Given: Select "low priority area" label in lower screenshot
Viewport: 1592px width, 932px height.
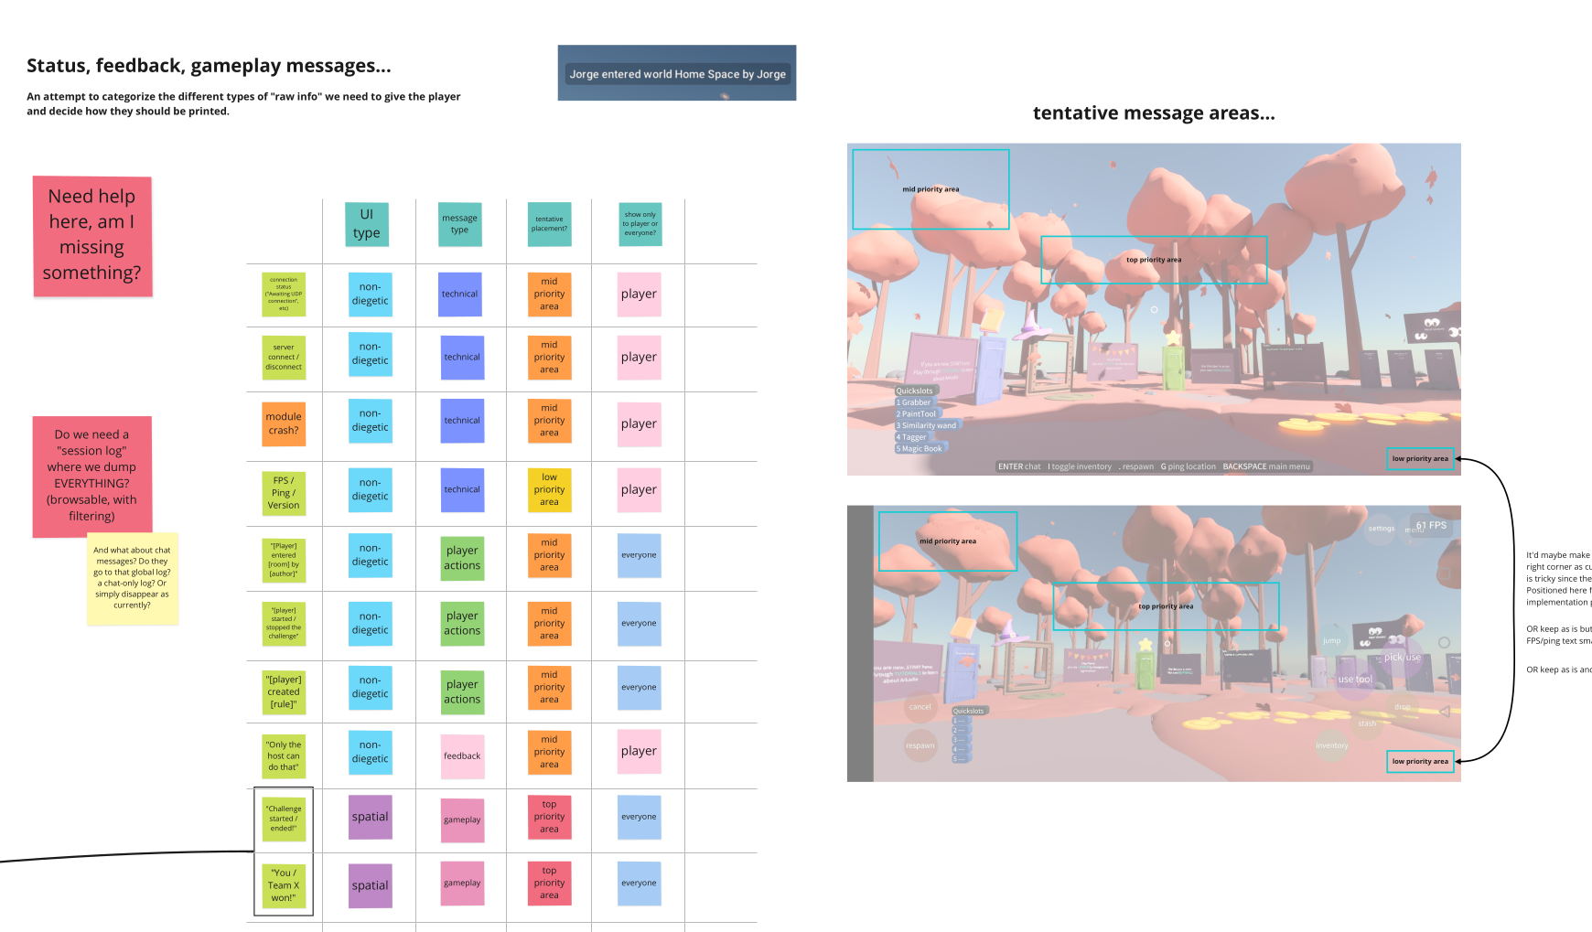Looking at the screenshot, I should (x=1420, y=762).
